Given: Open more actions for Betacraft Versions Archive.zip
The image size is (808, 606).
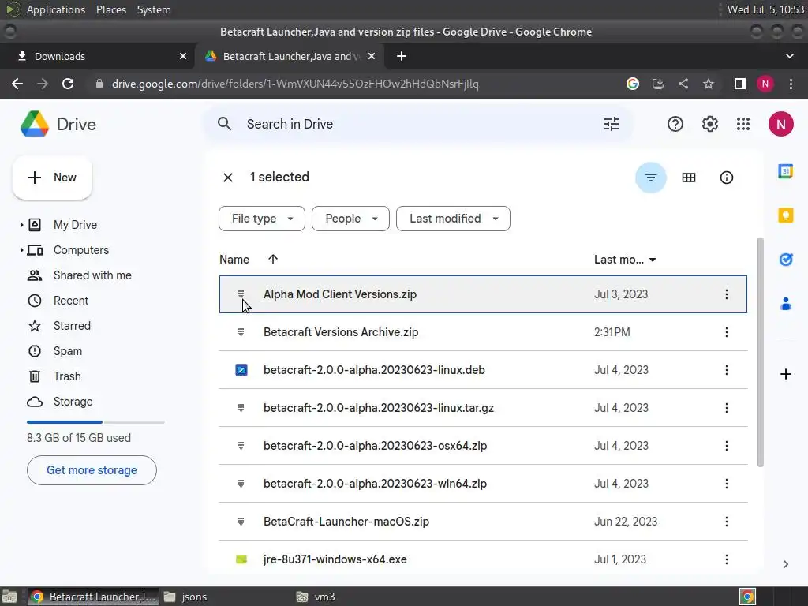Looking at the screenshot, I should point(726,332).
